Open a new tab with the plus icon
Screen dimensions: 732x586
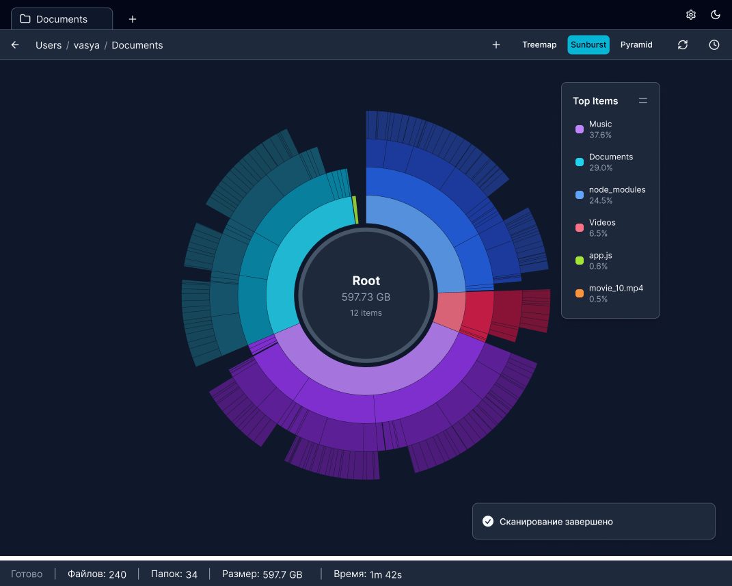(132, 18)
